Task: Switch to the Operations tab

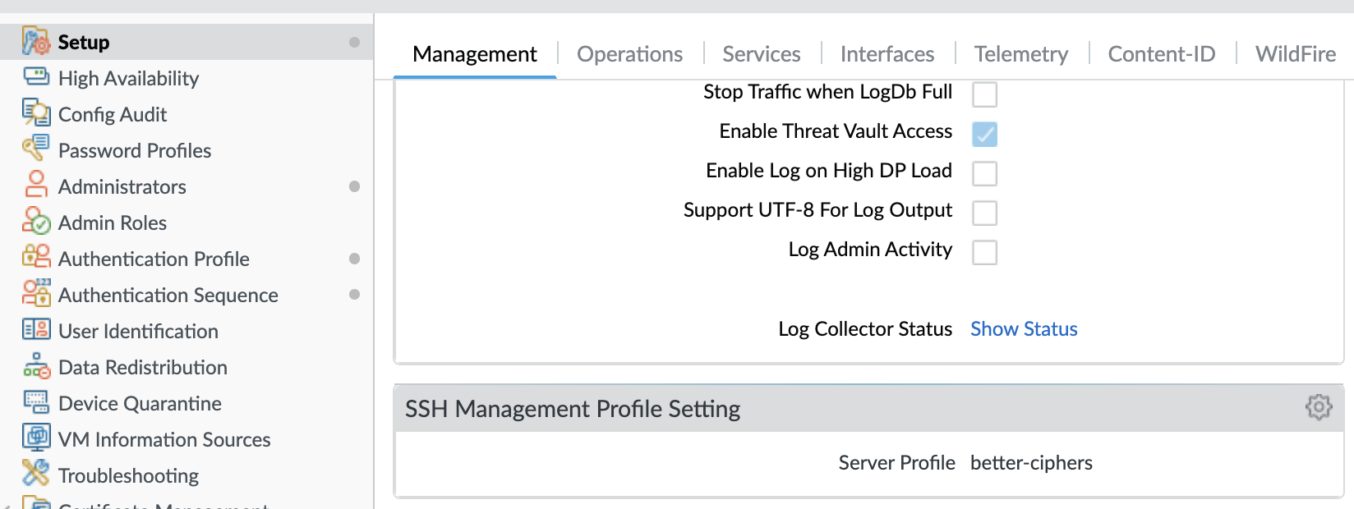Action: [x=629, y=54]
